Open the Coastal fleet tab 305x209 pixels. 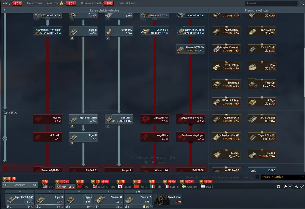pyautogui.click(x=127, y=3)
